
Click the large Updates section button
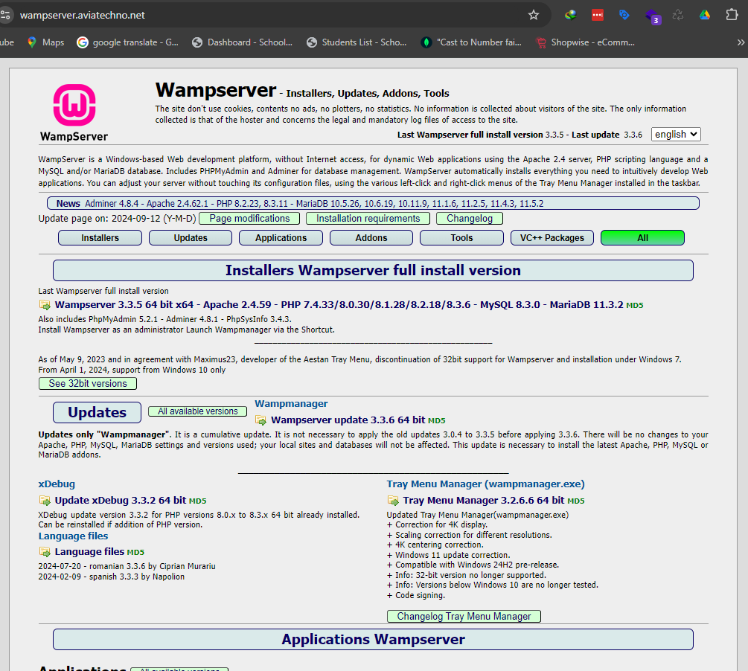97,413
